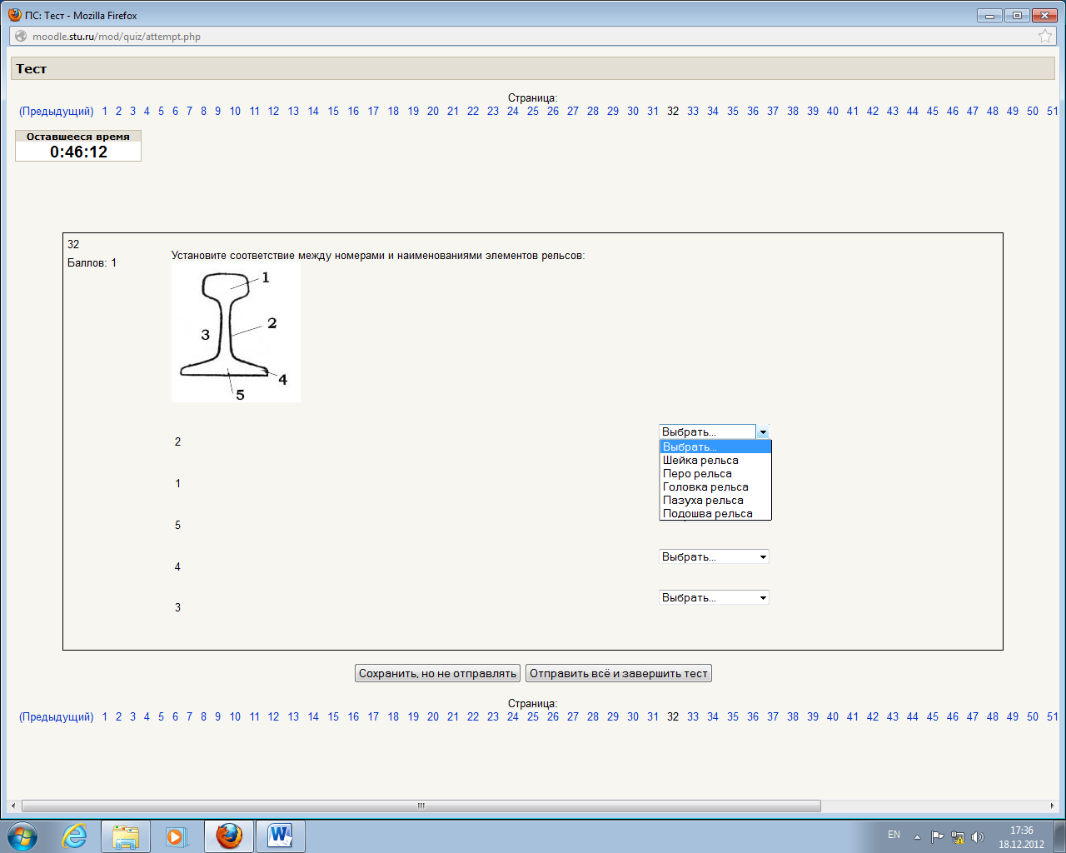1066x853 pixels.
Task: Open volume speaker tray icon
Action: pos(978,837)
